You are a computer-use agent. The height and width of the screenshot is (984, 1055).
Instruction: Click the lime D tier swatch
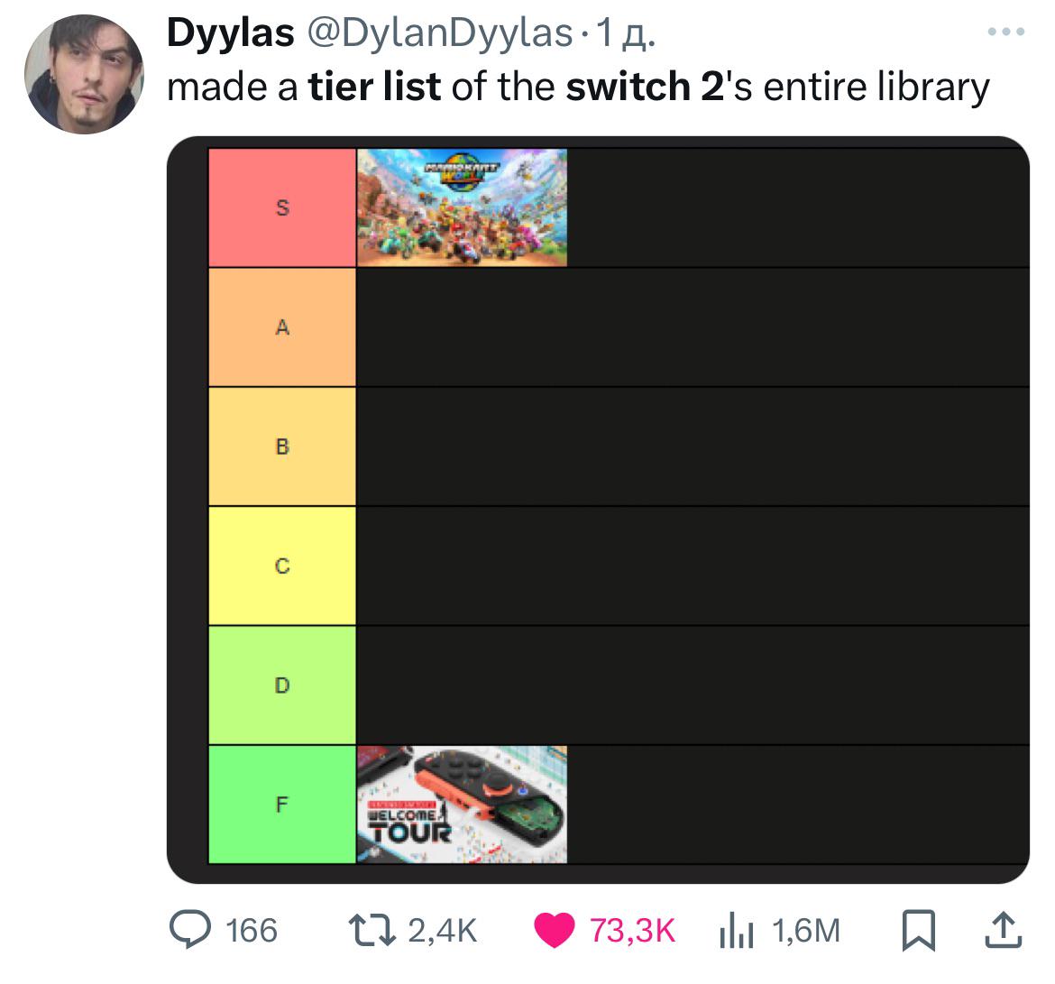282,685
